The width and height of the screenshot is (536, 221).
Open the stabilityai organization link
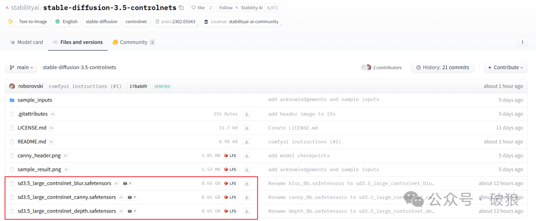[x=25, y=7]
